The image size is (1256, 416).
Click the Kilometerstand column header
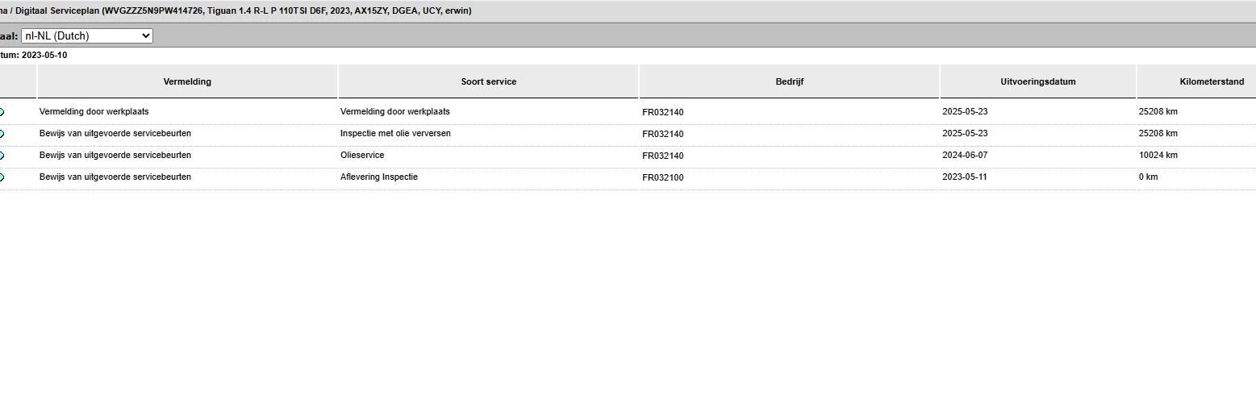[1211, 81]
